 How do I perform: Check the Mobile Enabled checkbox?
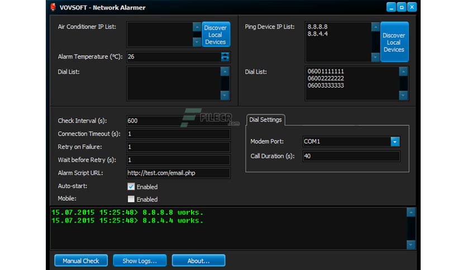[x=131, y=199]
